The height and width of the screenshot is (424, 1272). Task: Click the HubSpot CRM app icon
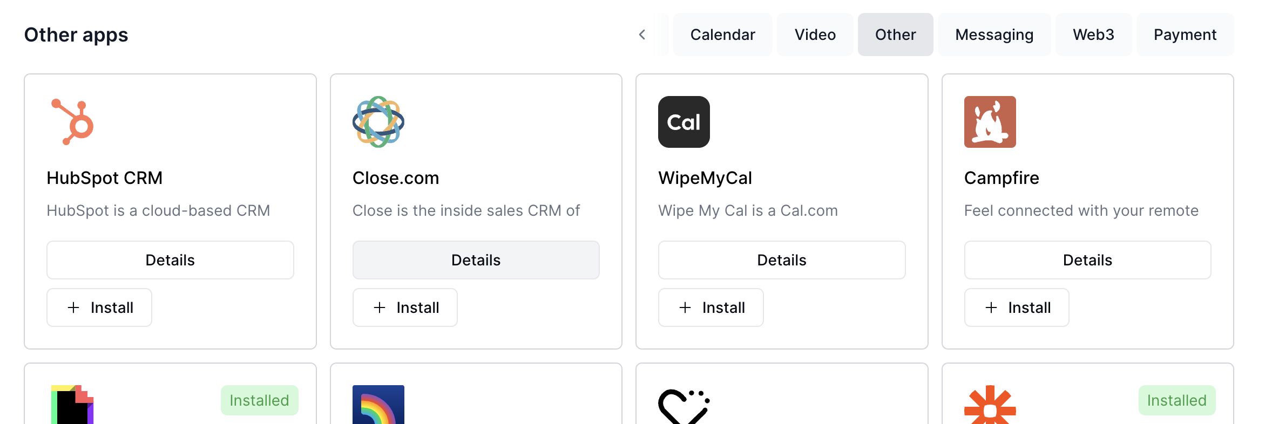point(73,122)
